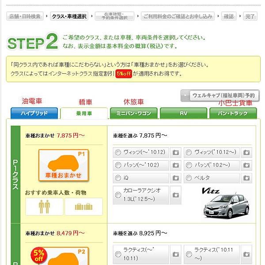The width and height of the screenshot is (265, 265).
Task: Click the luggage suitcases icon
Action: [83, 207]
